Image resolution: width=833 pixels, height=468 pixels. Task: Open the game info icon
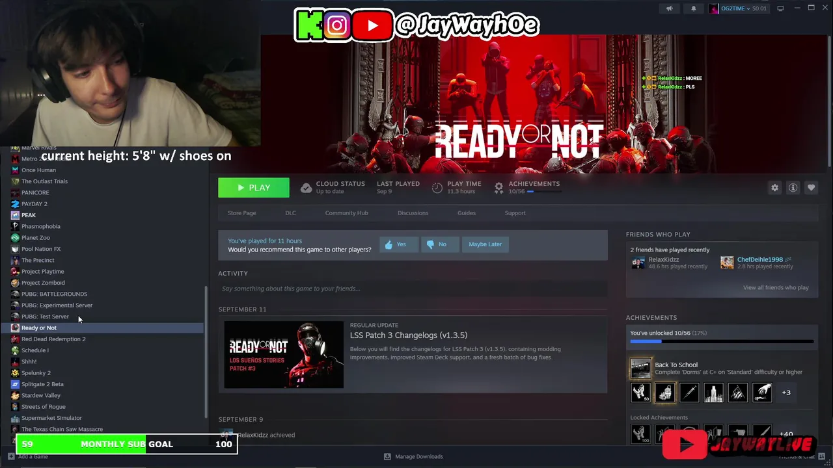[x=793, y=188]
